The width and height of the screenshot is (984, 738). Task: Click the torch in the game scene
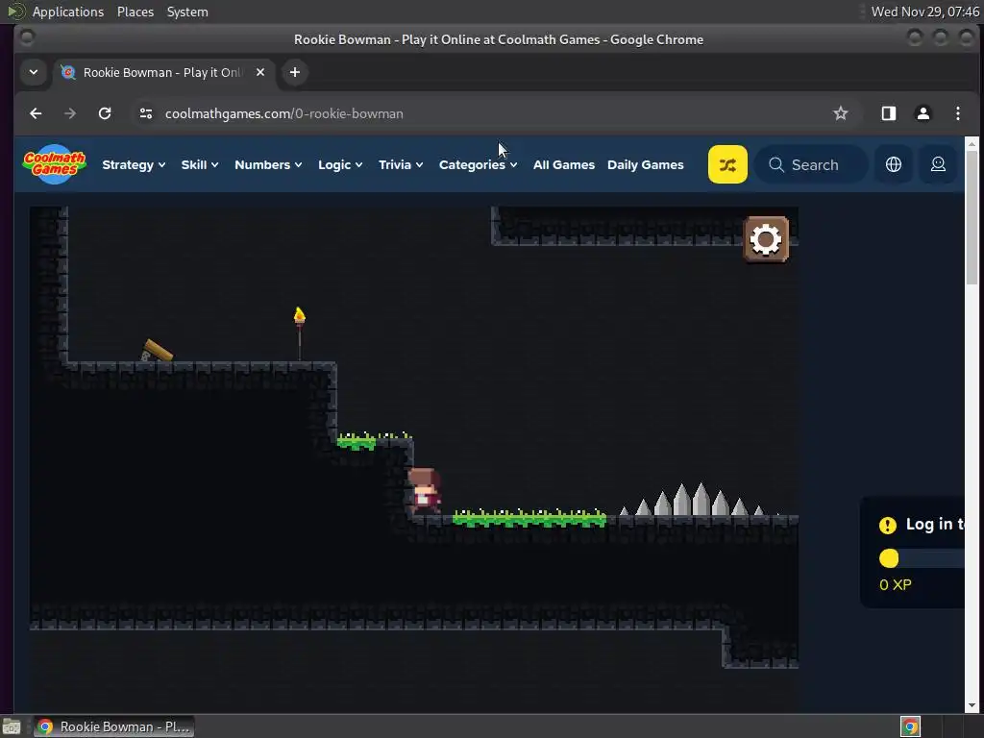[300, 332]
